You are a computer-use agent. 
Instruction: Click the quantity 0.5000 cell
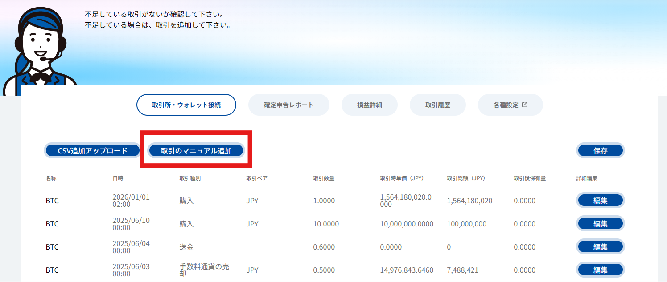click(x=324, y=270)
